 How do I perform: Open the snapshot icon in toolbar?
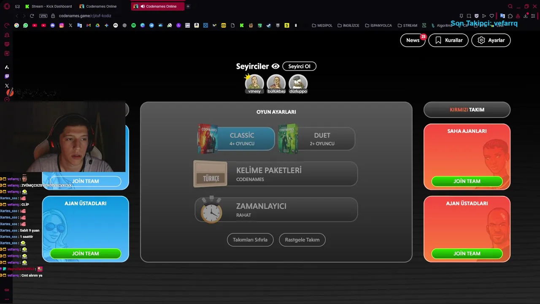coord(469,16)
